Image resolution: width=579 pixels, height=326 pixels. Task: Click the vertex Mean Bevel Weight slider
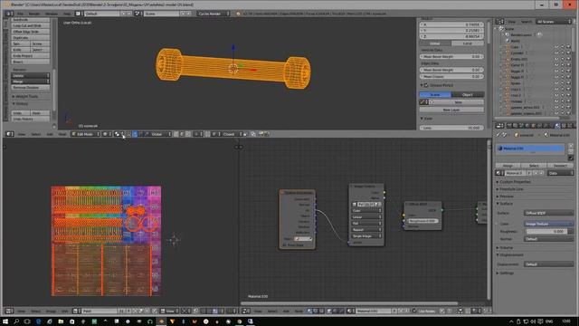point(451,56)
